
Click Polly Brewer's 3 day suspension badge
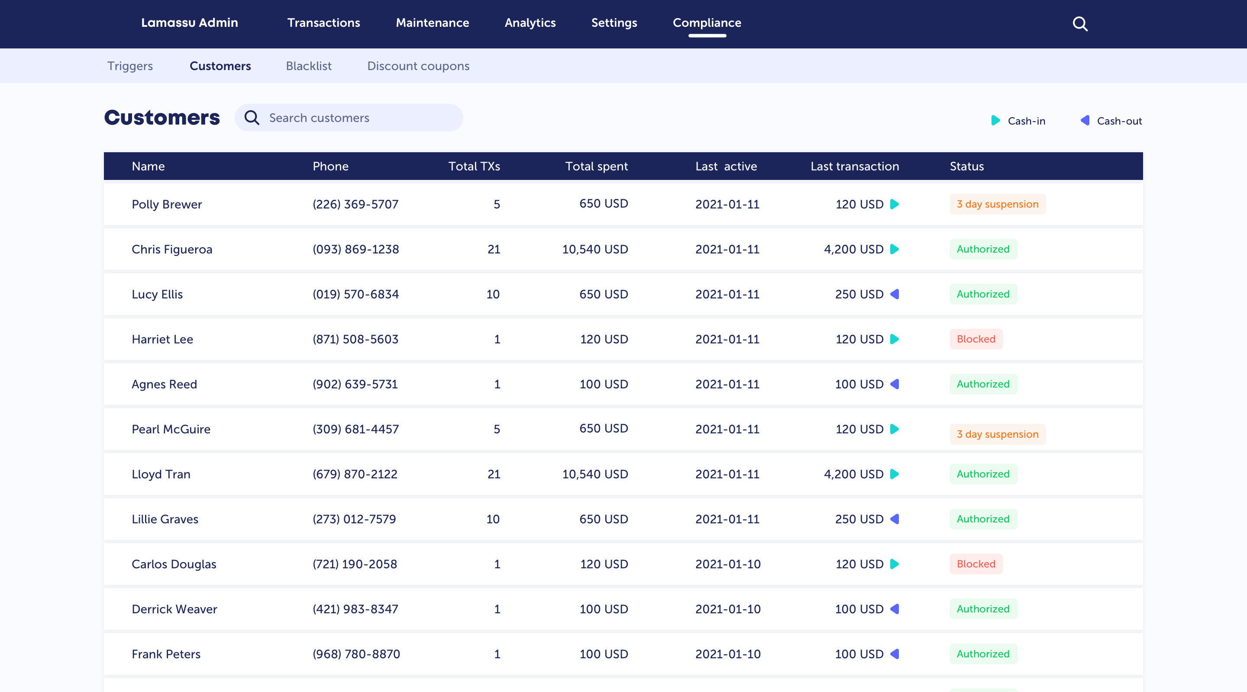tap(997, 204)
